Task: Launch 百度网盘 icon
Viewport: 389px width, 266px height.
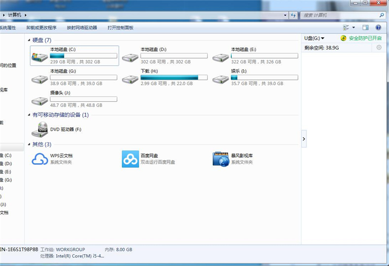Action: [130, 159]
